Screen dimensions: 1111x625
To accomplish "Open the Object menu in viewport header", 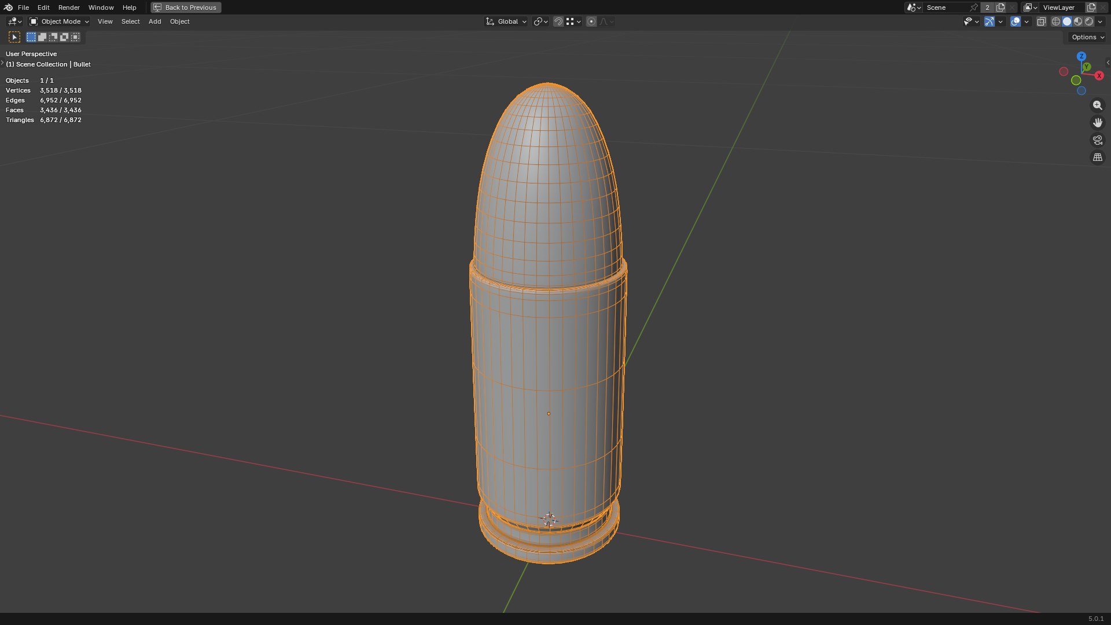I will coord(179,21).
